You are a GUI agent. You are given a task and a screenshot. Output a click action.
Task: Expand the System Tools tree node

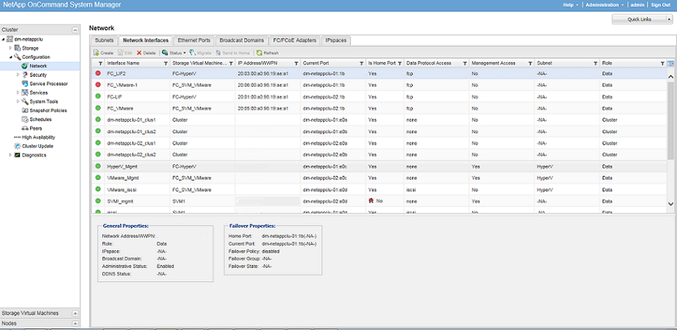pos(18,101)
